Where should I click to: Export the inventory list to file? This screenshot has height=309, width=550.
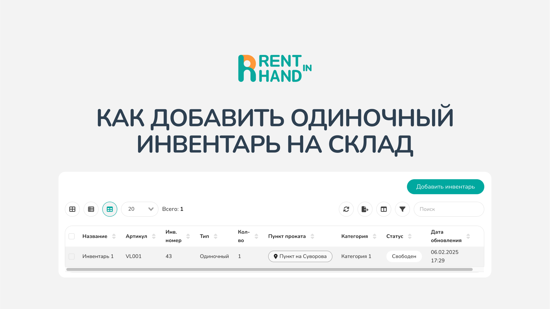point(365,209)
